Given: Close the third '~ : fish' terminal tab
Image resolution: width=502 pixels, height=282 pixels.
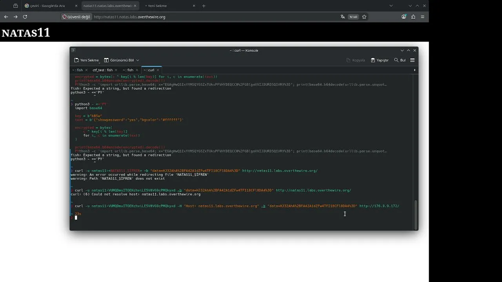Looking at the screenshot, I should 137,70.
